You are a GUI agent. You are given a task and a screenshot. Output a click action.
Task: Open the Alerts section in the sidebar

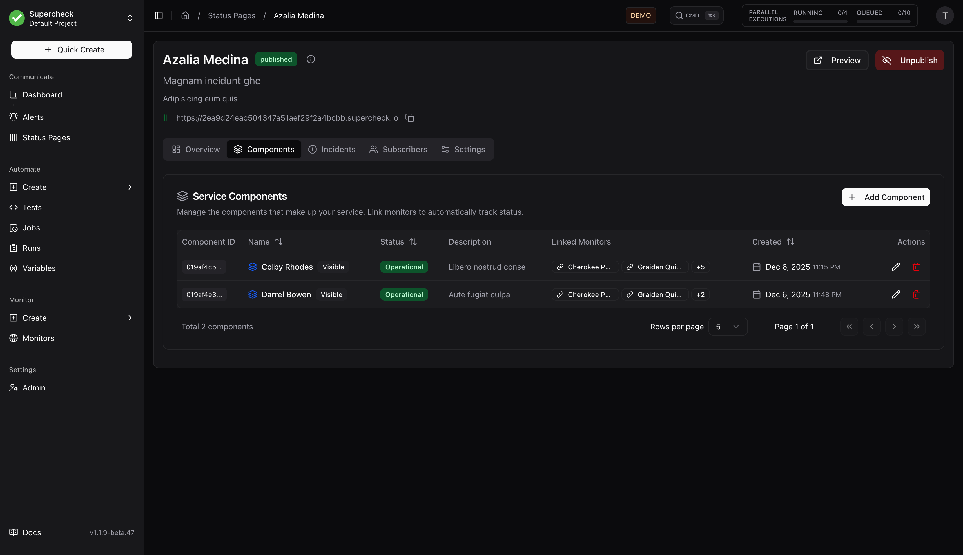(x=32, y=117)
